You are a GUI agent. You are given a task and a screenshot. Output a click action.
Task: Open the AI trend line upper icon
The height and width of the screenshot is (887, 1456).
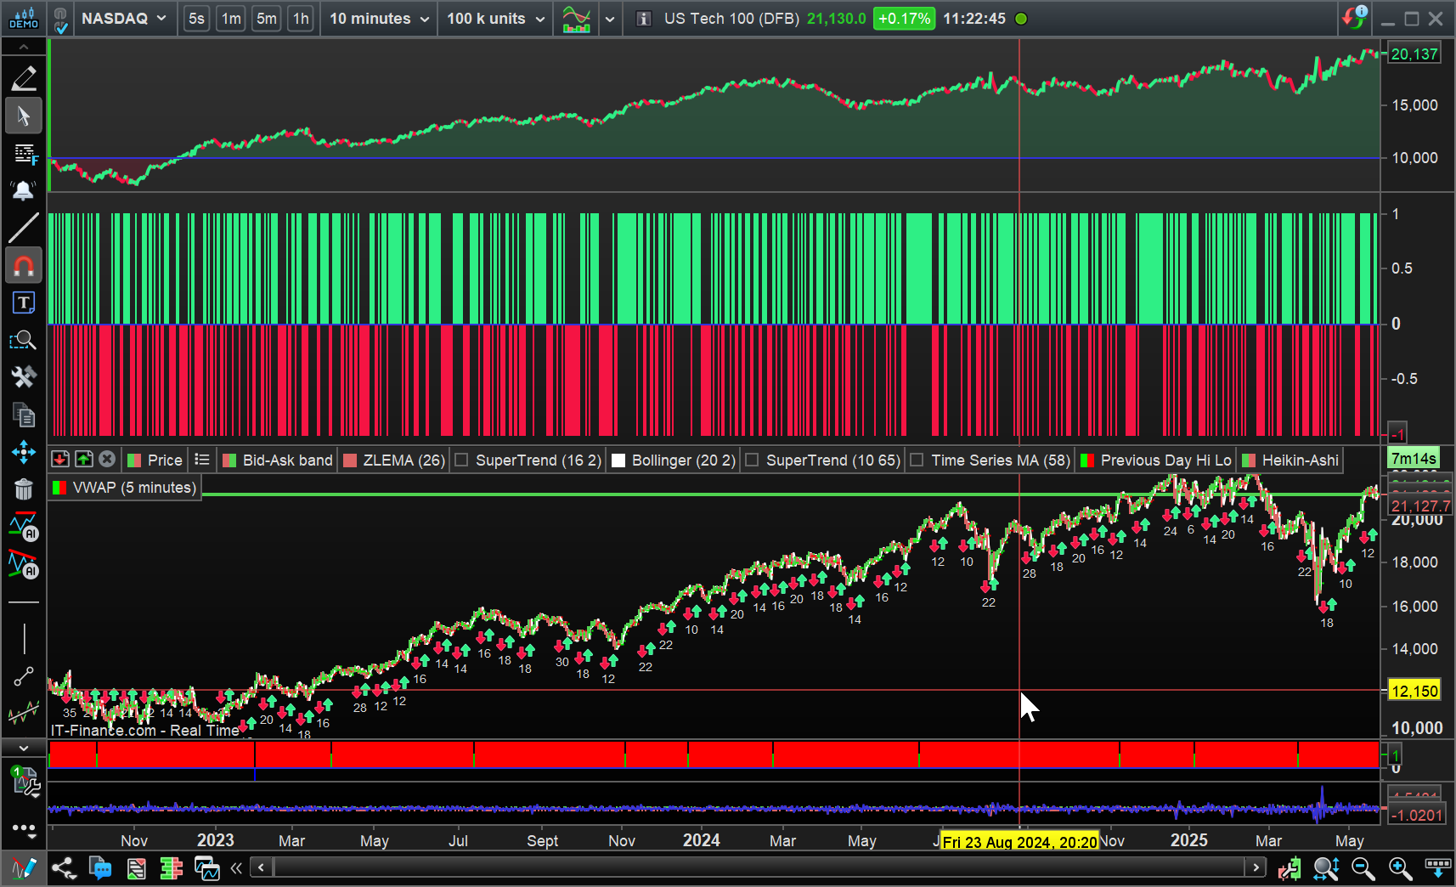pos(24,526)
